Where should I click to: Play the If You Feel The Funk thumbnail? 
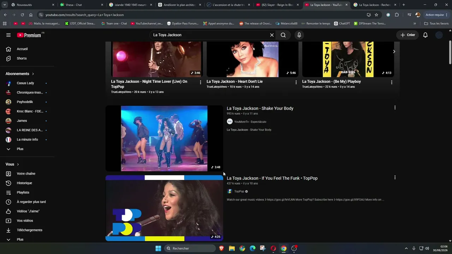pyautogui.click(x=164, y=208)
